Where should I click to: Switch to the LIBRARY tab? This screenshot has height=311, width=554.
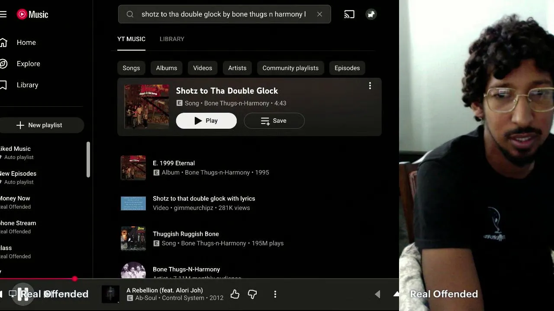click(x=172, y=39)
